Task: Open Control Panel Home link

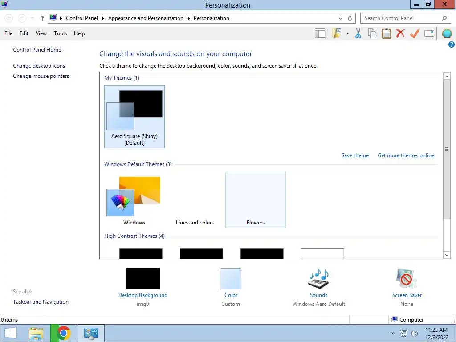Action: 37,50
